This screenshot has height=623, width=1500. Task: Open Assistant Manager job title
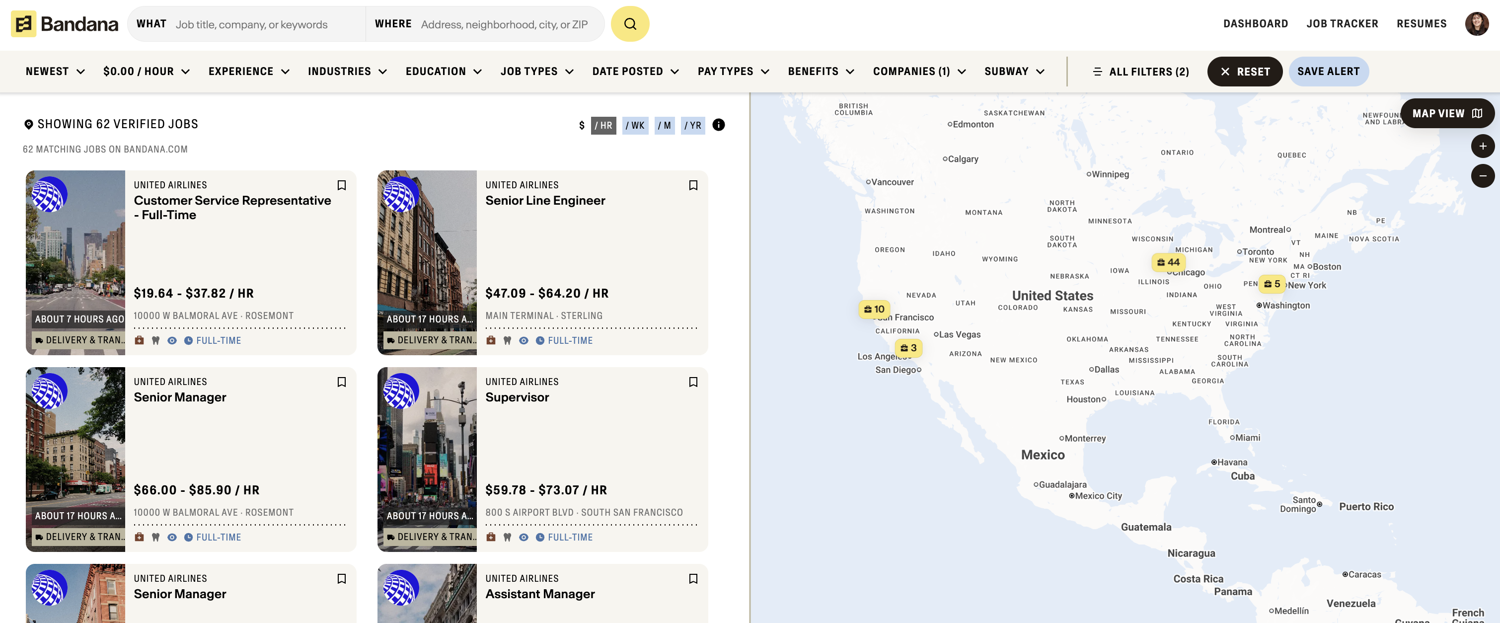click(x=540, y=595)
